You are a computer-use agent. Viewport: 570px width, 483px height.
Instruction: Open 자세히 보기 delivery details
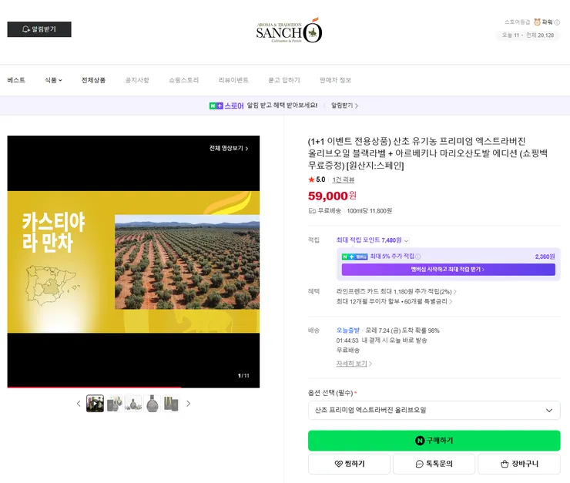[x=354, y=364]
